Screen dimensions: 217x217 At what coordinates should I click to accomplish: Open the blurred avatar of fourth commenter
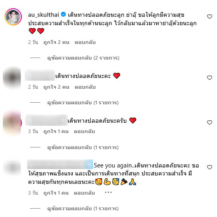pyautogui.click(x=12, y=167)
